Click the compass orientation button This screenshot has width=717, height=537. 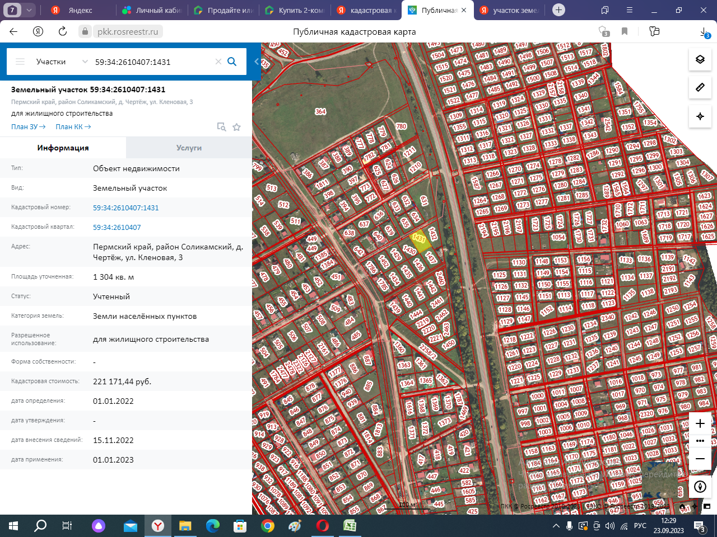[700, 487]
